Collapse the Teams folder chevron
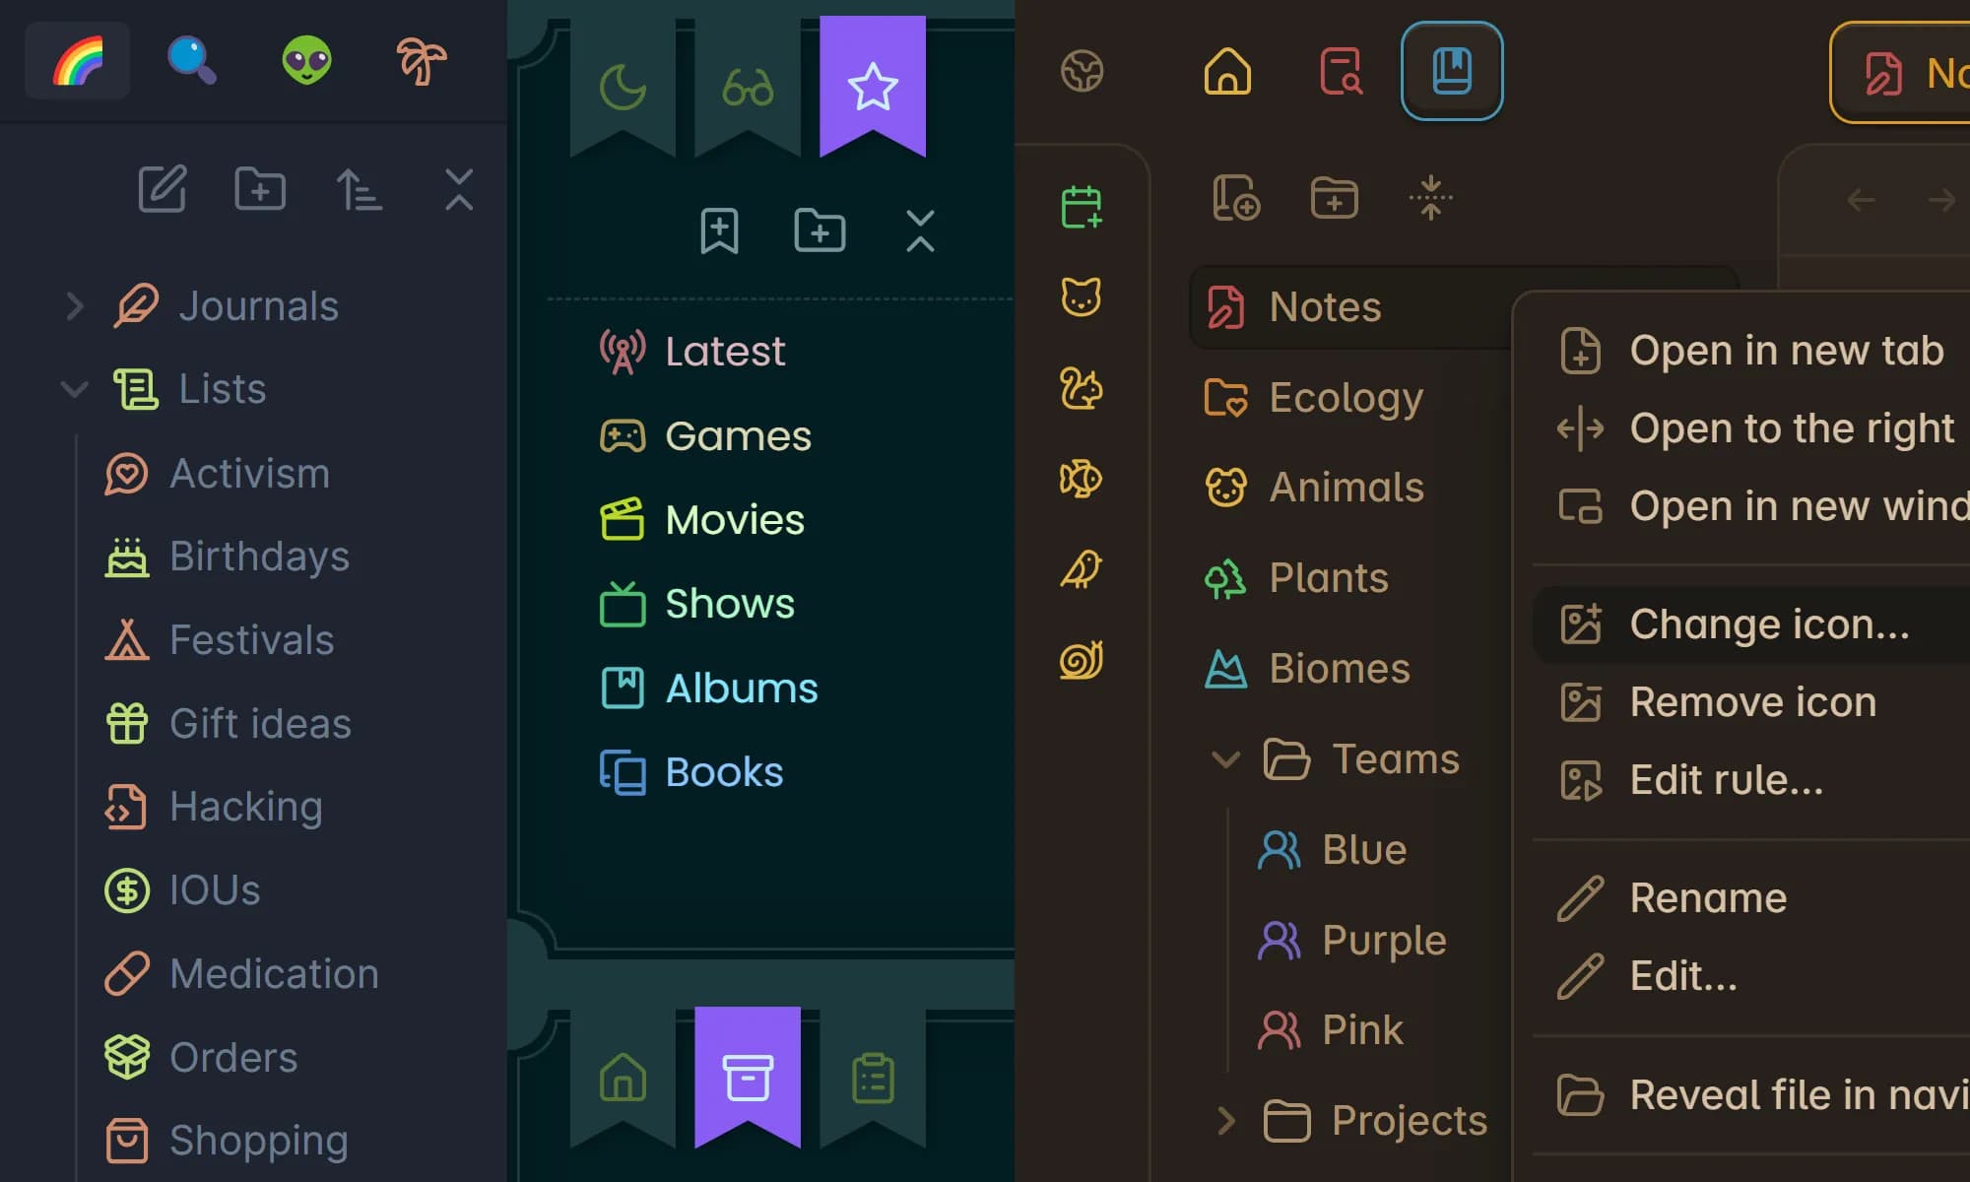This screenshot has height=1182, width=1970. click(1225, 759)
